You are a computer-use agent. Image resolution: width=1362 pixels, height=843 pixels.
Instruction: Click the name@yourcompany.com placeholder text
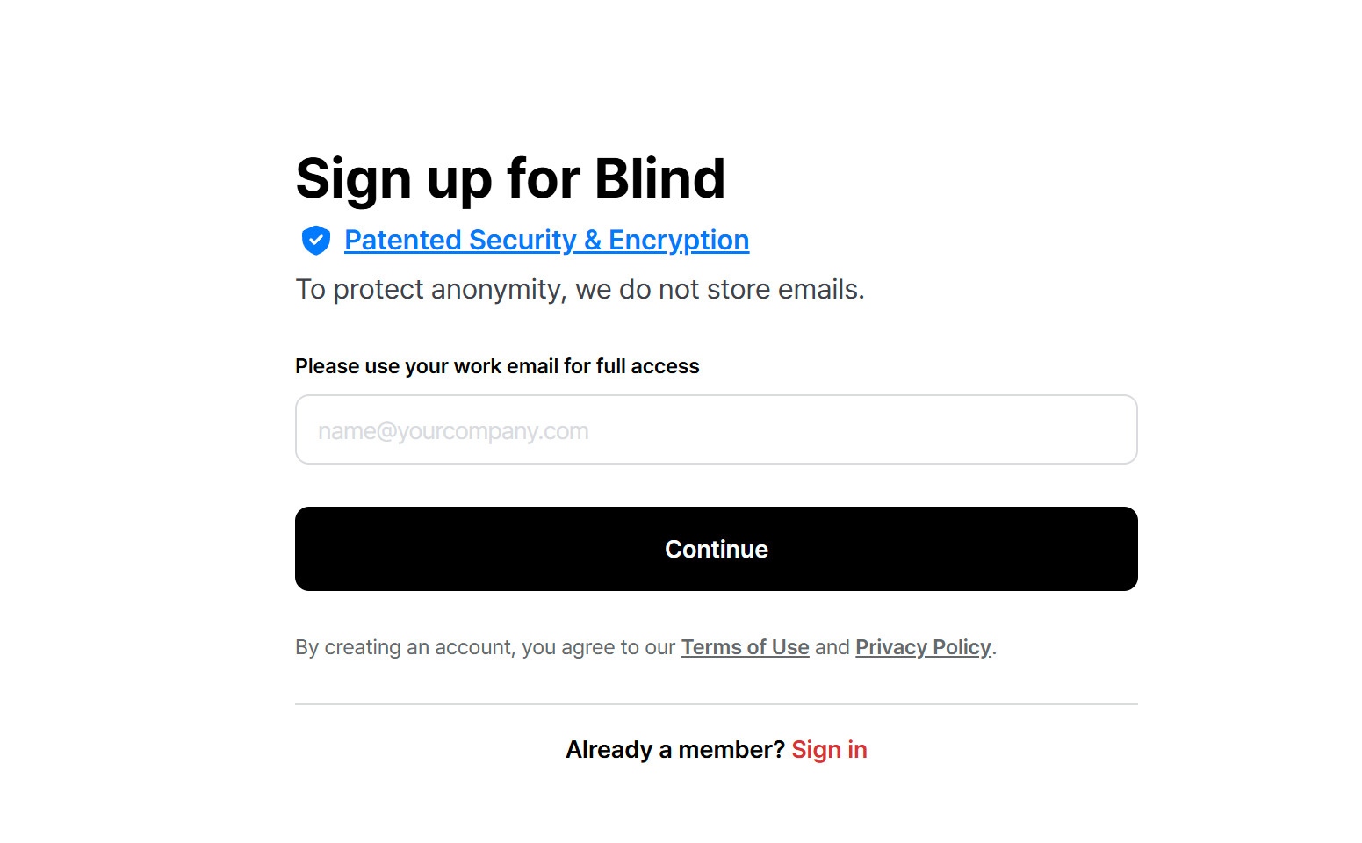tap(453, 431)
